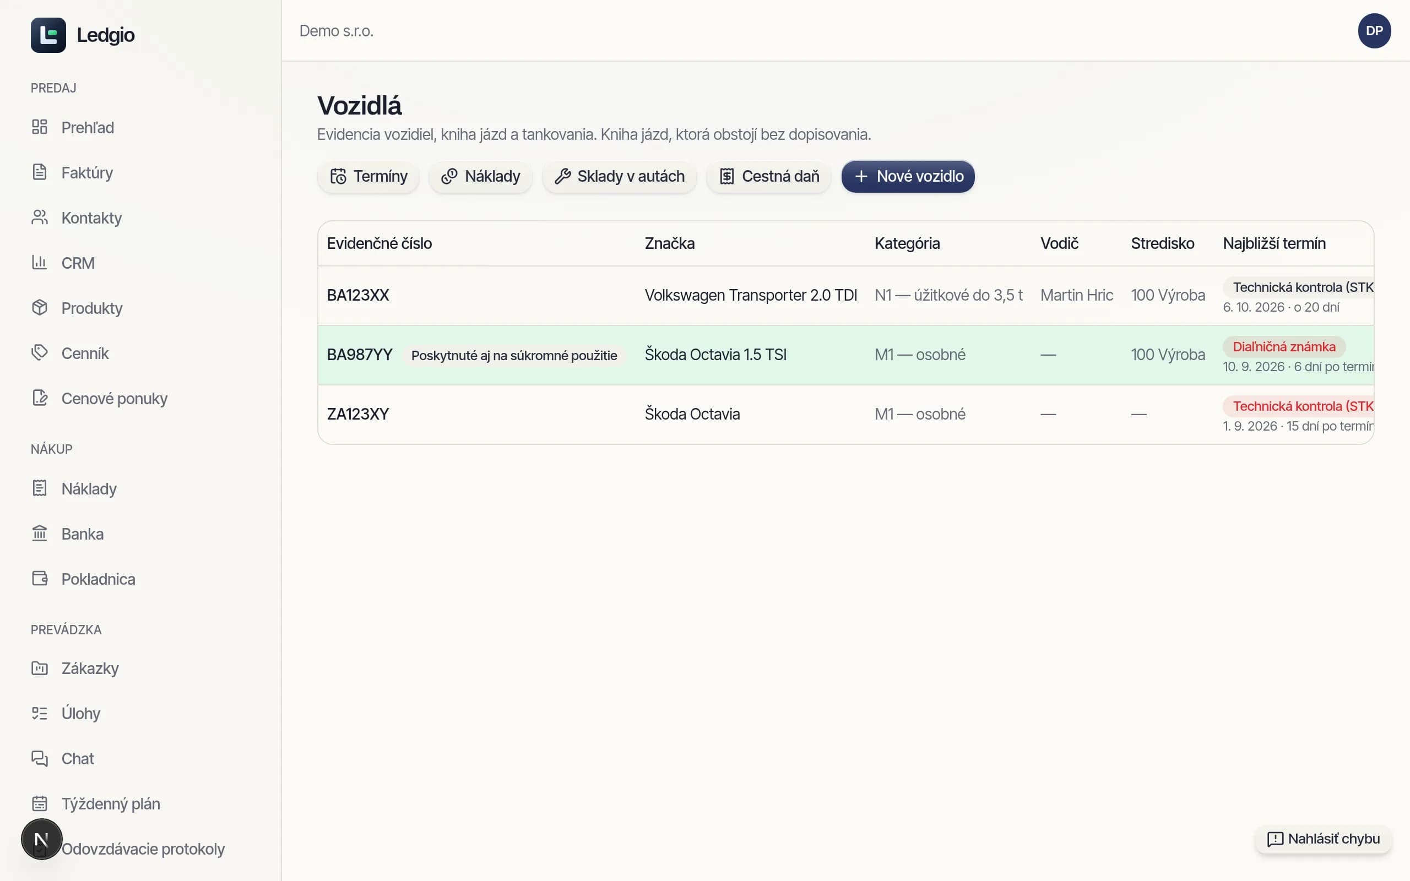Click the Úlohy checklist icon
This screenshot has height=881, width=1410.
coord(40,713)
